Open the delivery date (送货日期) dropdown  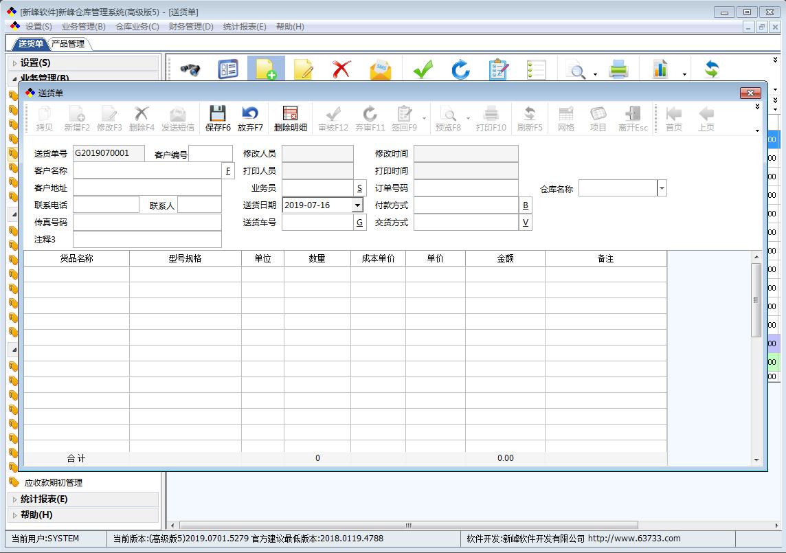click(x=357, y=205)
